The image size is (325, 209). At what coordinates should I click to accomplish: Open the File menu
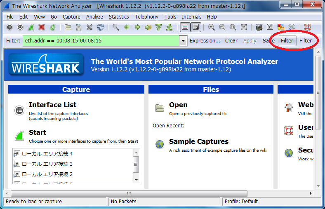[10, 17]
